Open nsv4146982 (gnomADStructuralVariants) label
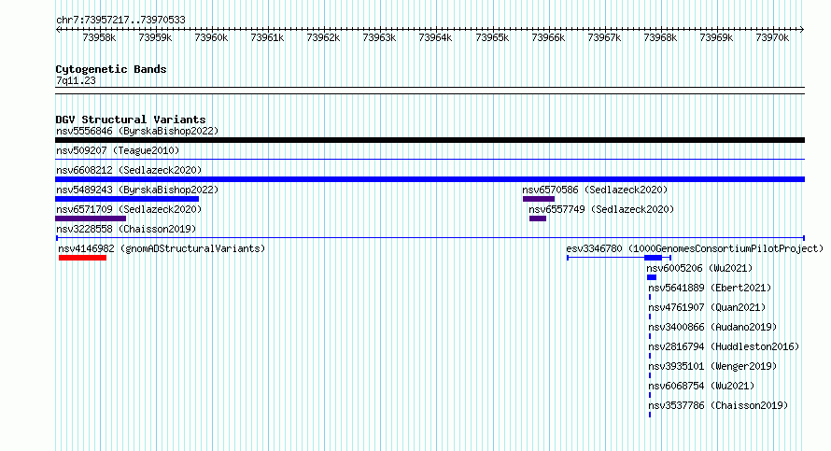This screenshot has height=451, width=831. pyautogui.click(x=162, y=248)
